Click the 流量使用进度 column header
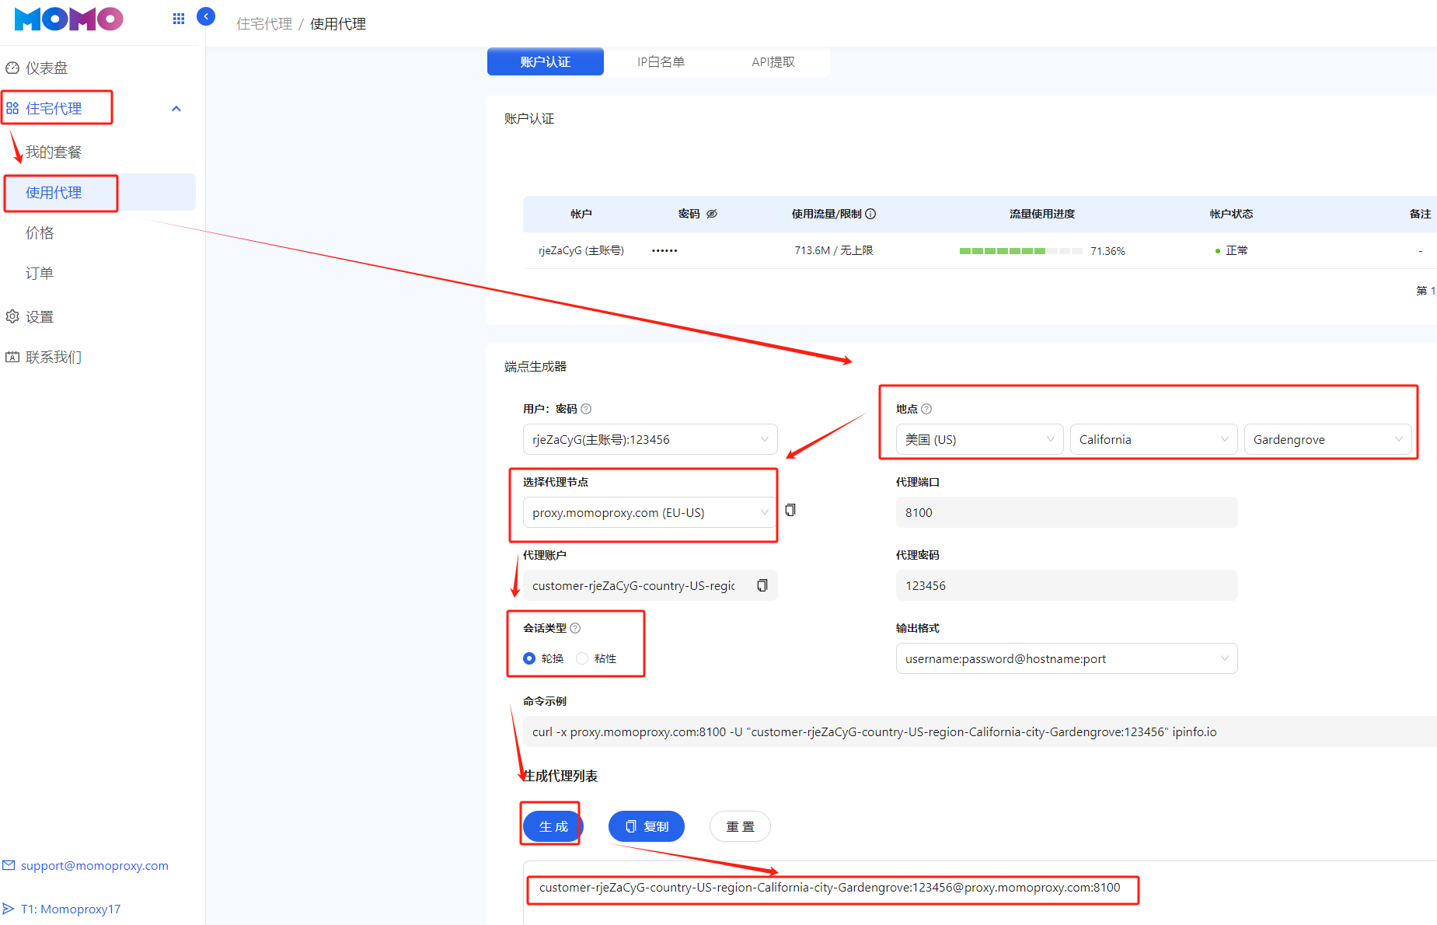Viewport: 1437px width, 925px height. (1042, 214)
